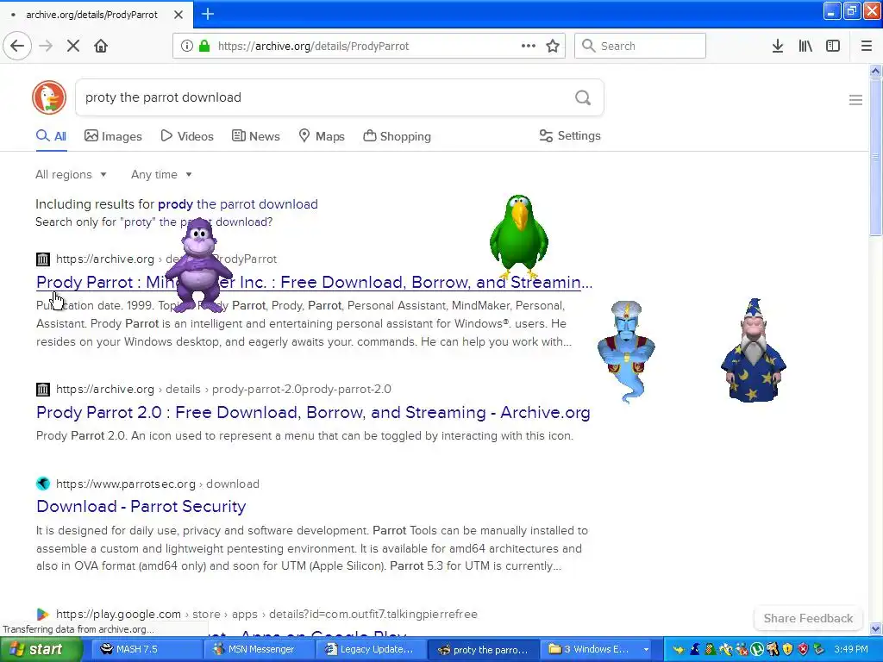
Task: Open the page actions three-dot menu
Action: pos(529,46)
